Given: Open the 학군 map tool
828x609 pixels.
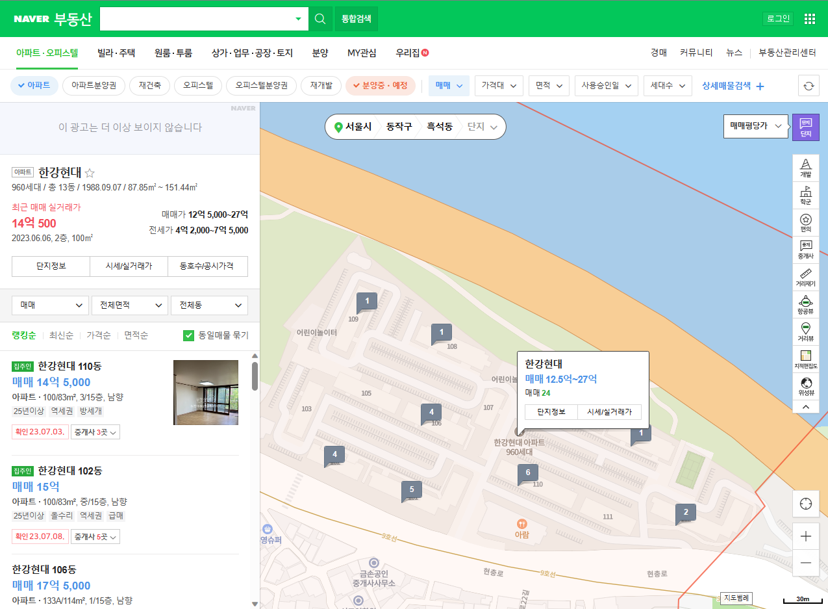Looking at the screenshot, I should point(805,195).
